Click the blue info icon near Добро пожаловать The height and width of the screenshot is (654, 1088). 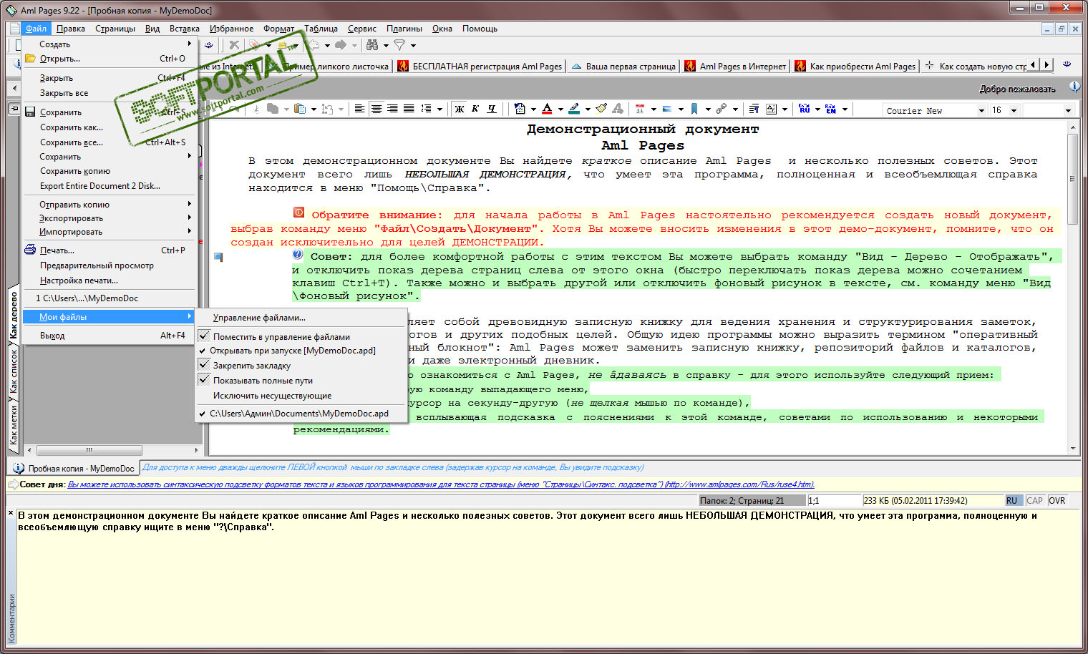(1074, 87)
